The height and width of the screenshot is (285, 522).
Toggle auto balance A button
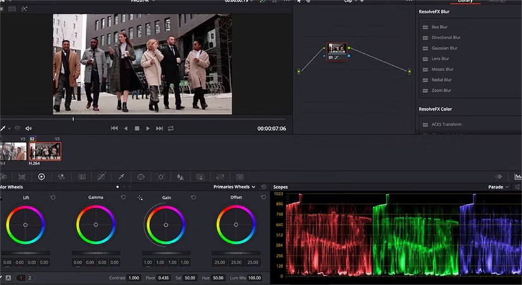pyautogui.click(x=8, y=278)
